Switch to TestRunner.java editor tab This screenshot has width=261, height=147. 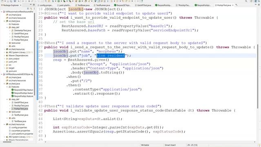pos(102,5)
